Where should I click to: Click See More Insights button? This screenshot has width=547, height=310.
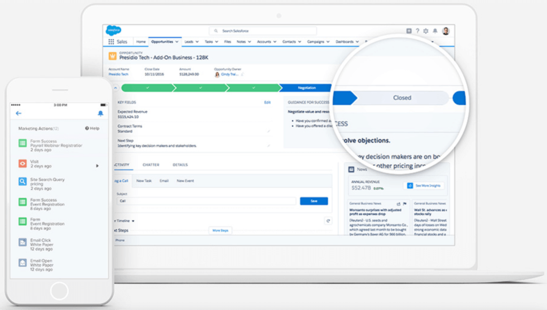coord(424,185)
